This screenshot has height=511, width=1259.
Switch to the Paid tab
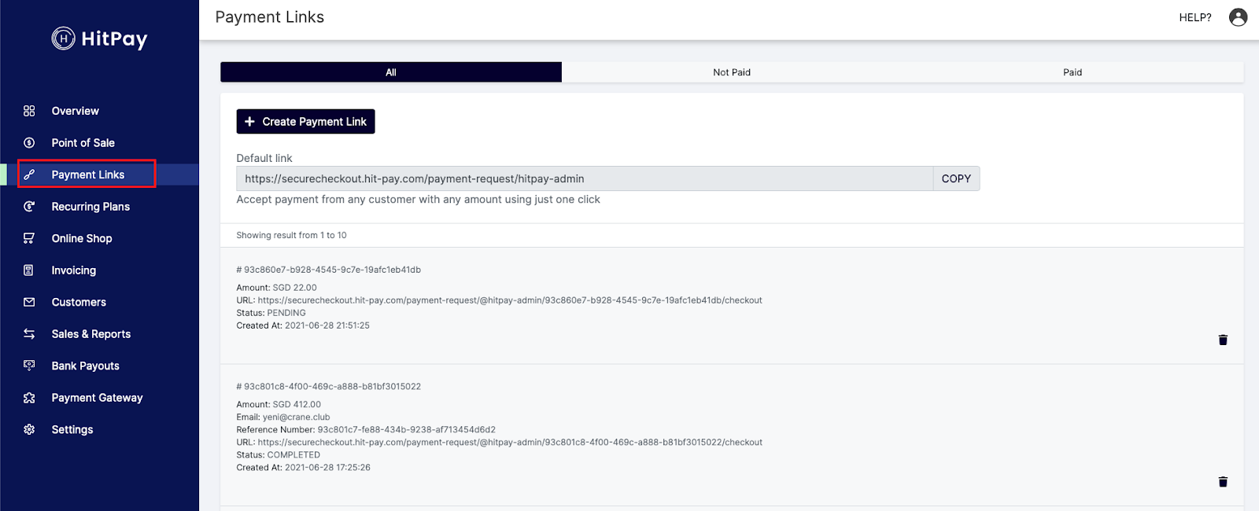coord(1073,72)
